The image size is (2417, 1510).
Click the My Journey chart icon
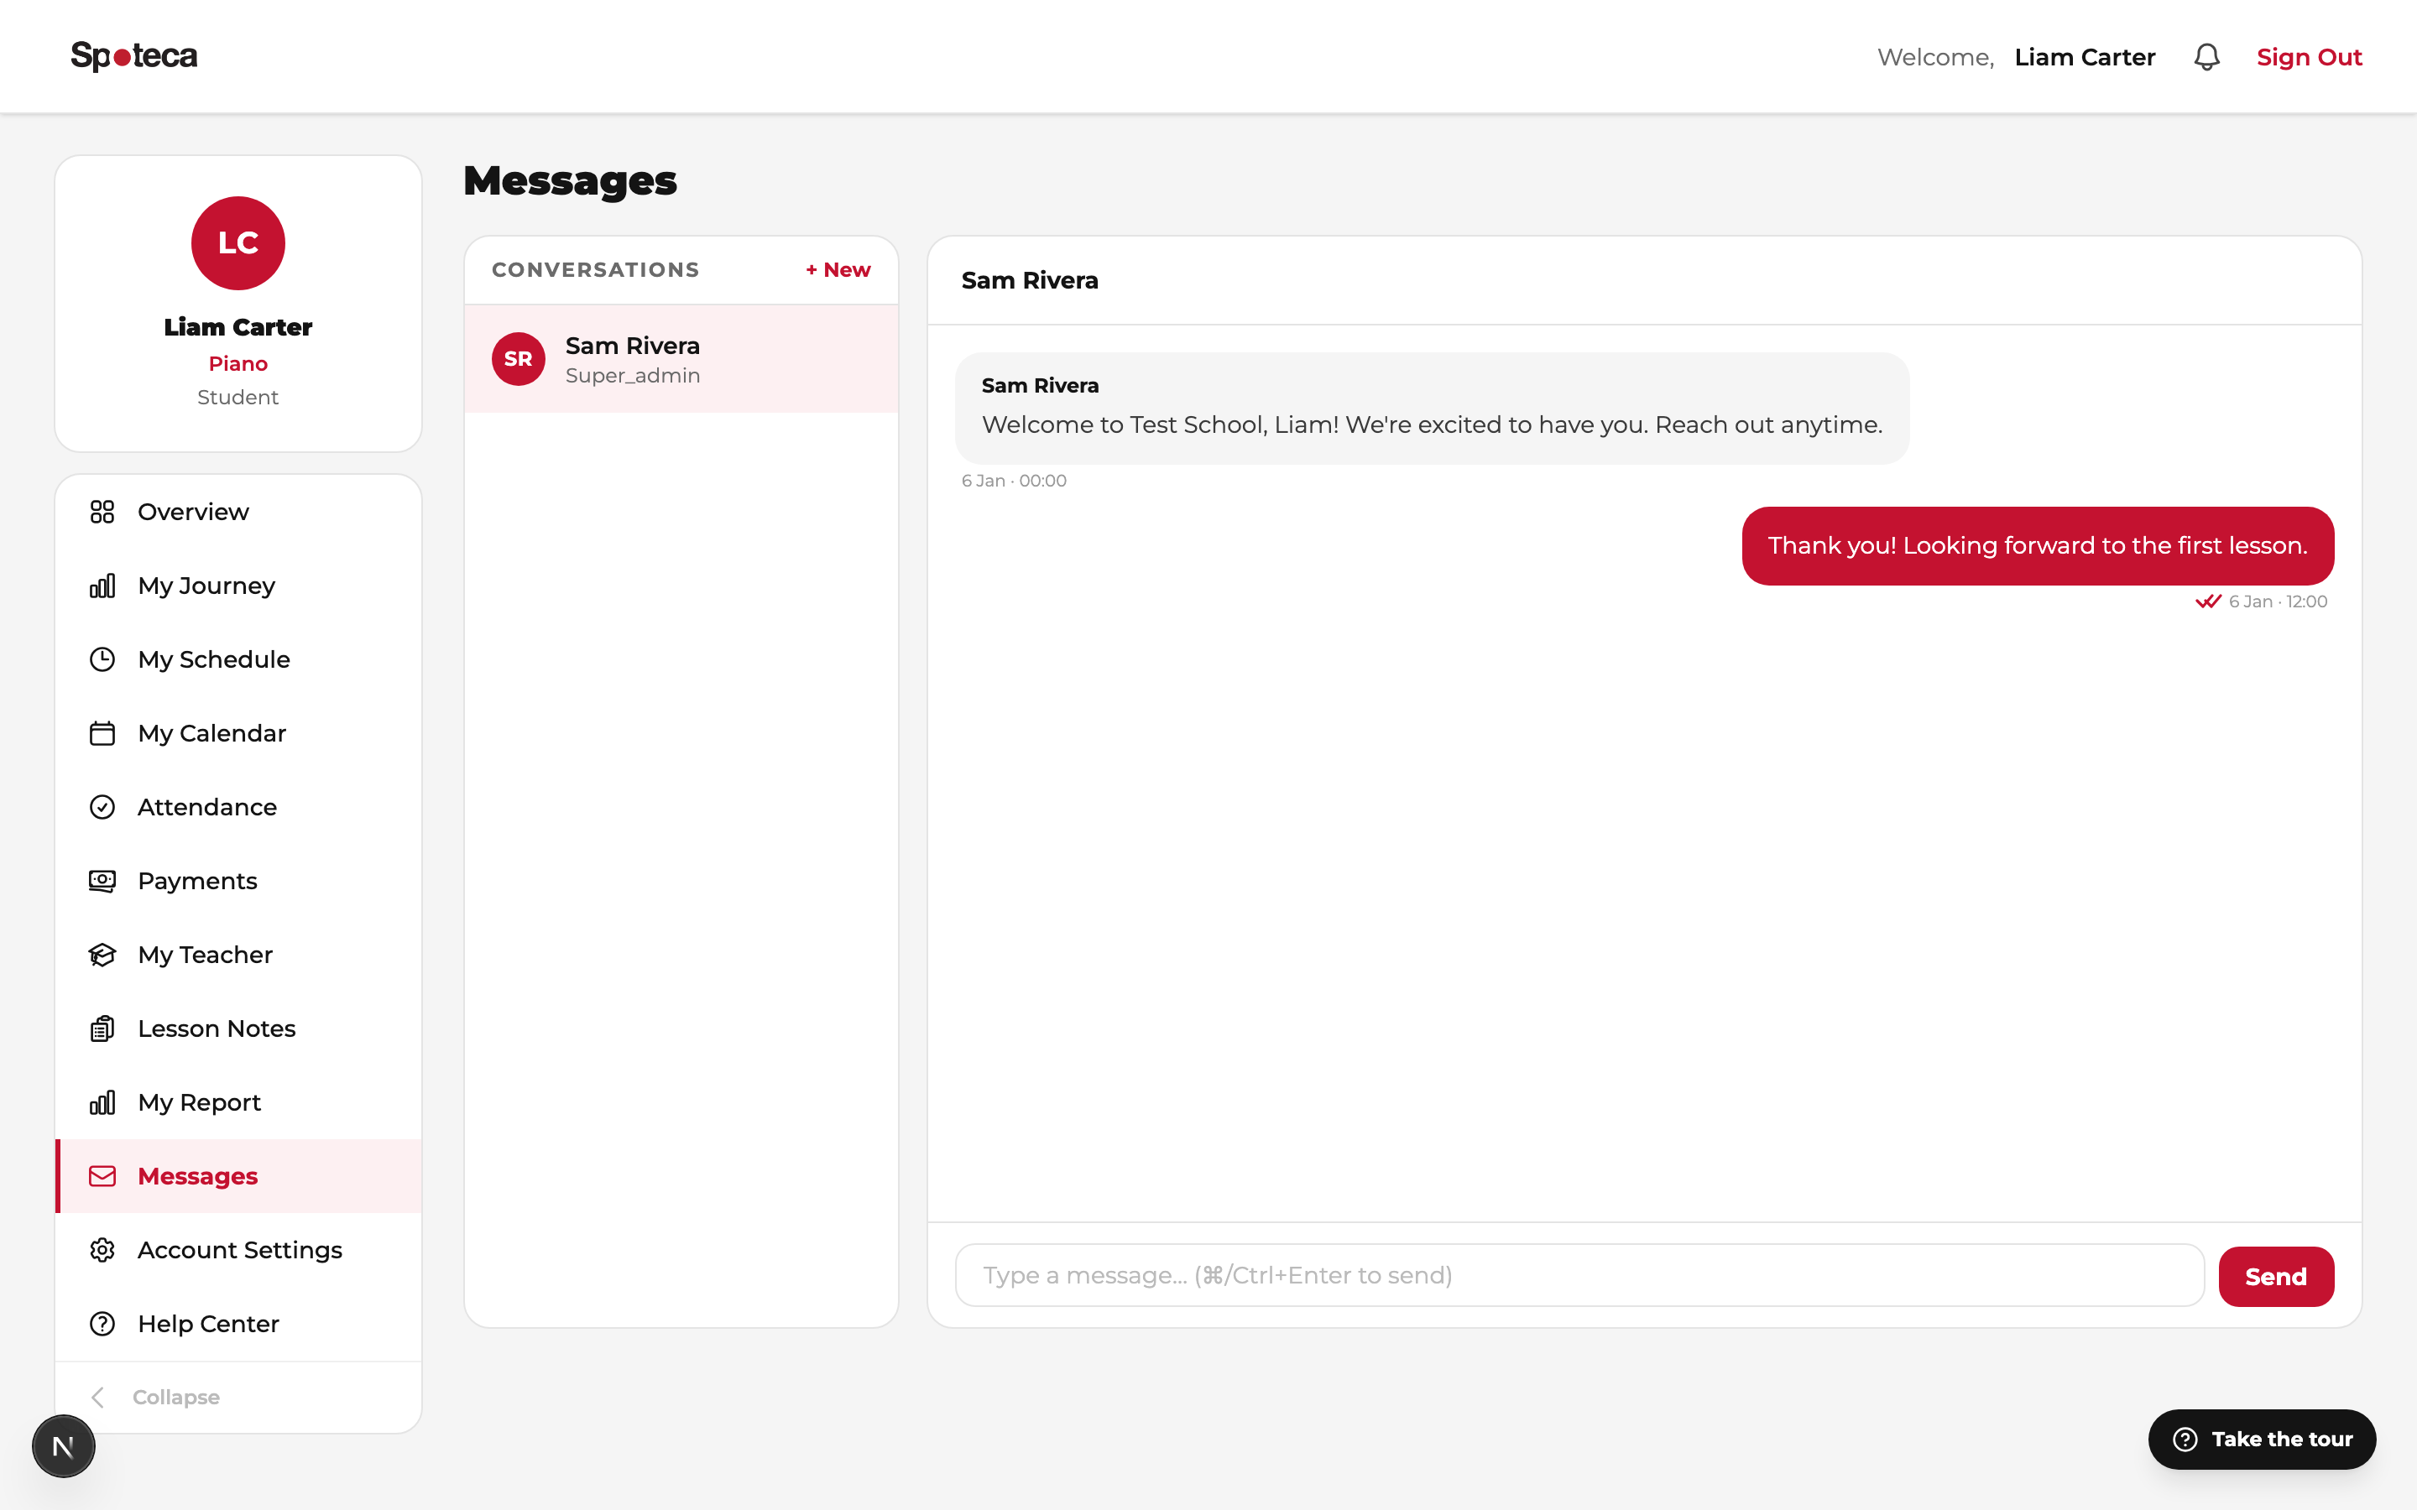pyautogui.click(x=102, y=586)
